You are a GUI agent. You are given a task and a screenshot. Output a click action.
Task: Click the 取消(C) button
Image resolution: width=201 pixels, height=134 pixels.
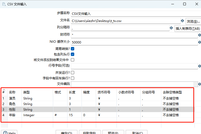[137, 132]
